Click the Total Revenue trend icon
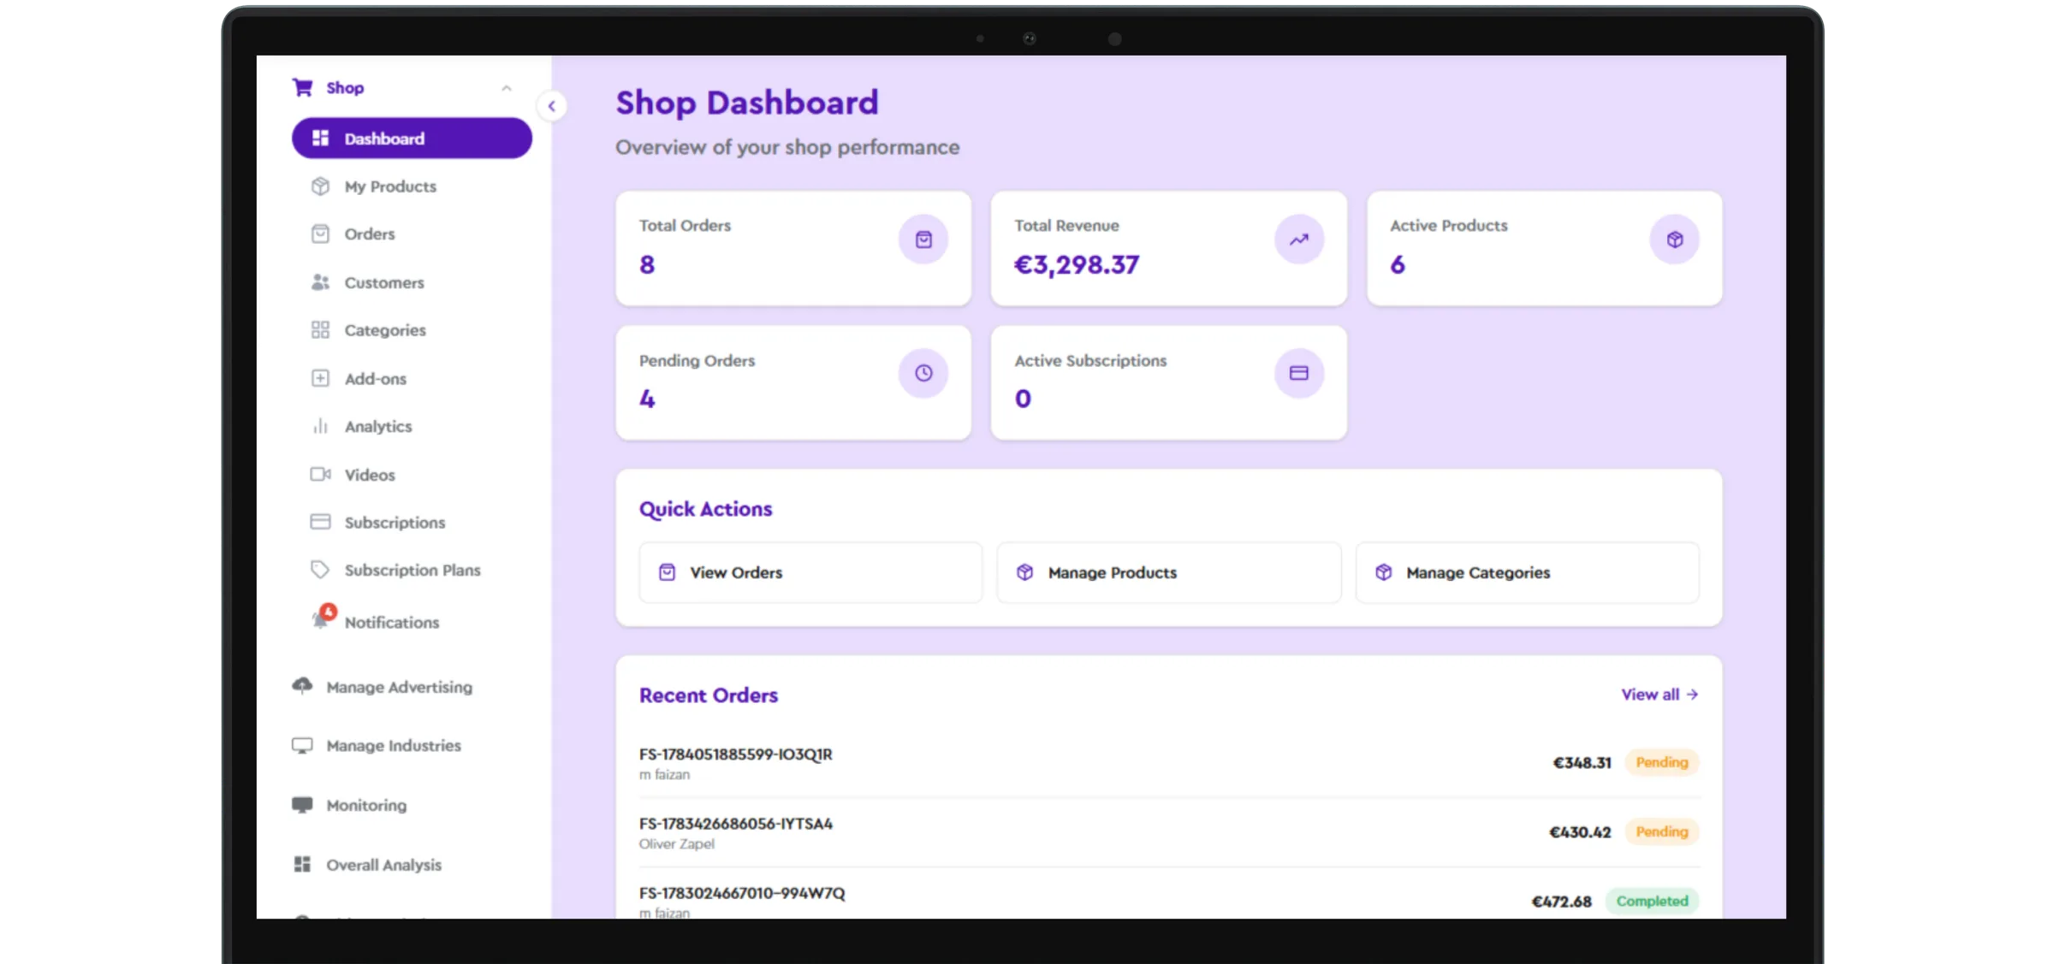The width and height of the screenshot is (2054, 964). pyautogui.click(x=1299, y=240)
